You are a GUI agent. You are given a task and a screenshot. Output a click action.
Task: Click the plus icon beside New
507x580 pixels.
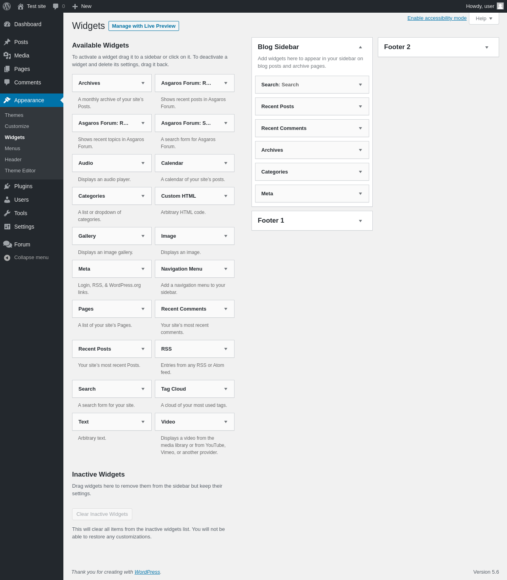pyautogui.click(x=75, y=6)
